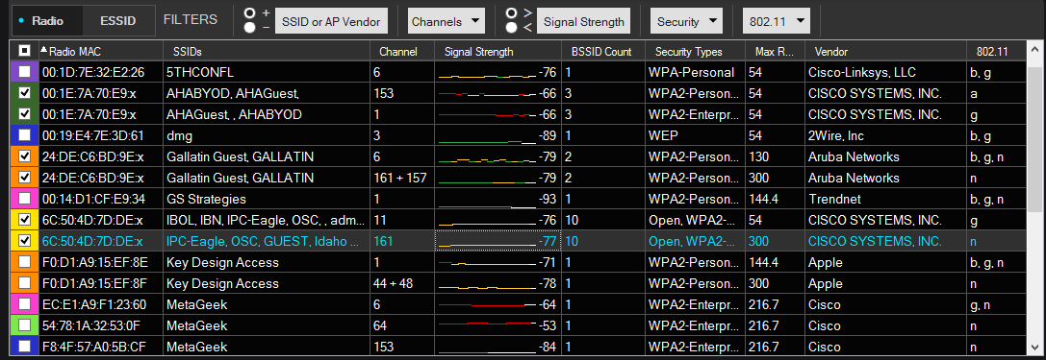
Task: Select the less-than radio for Signal Strength
Action: [x=512, y=27]
